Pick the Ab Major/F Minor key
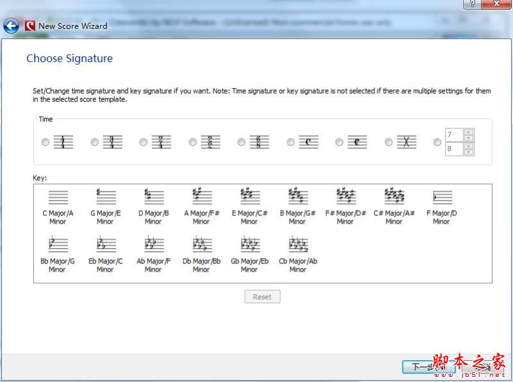This screenshot has width=513, height=382. (x=153, y=255)
